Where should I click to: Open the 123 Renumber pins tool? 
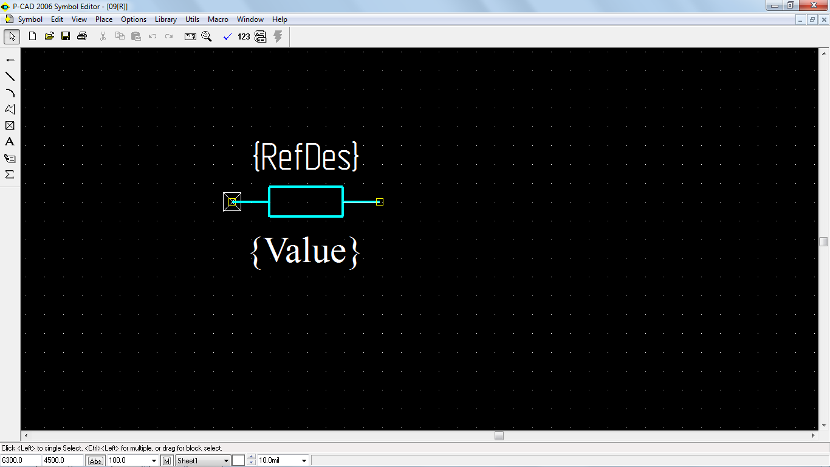244,36
